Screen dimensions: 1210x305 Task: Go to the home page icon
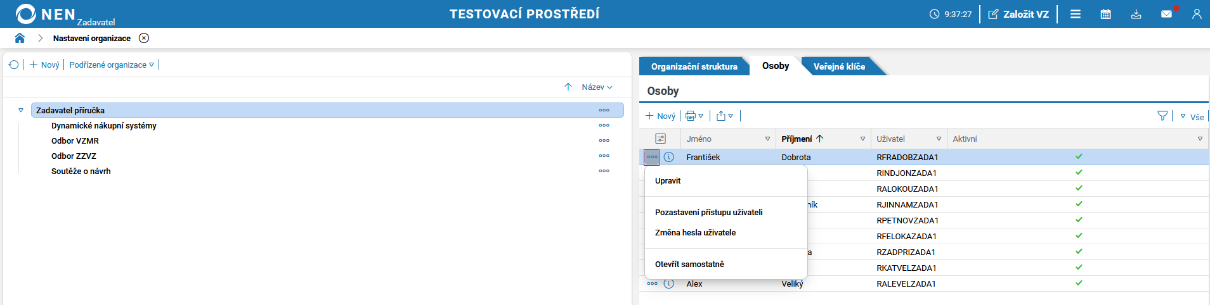pos(20,38)
